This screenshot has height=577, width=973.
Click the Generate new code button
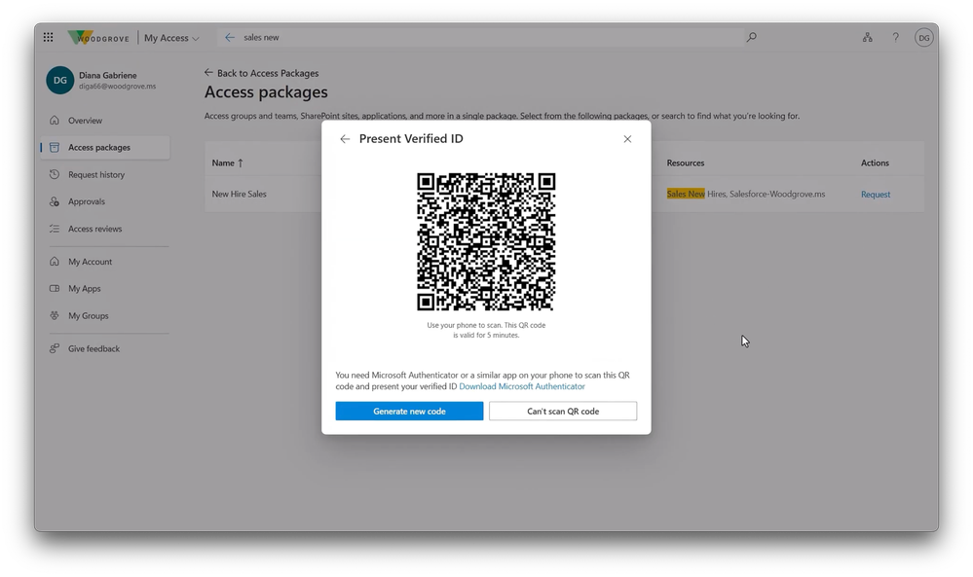click(409, 411)
